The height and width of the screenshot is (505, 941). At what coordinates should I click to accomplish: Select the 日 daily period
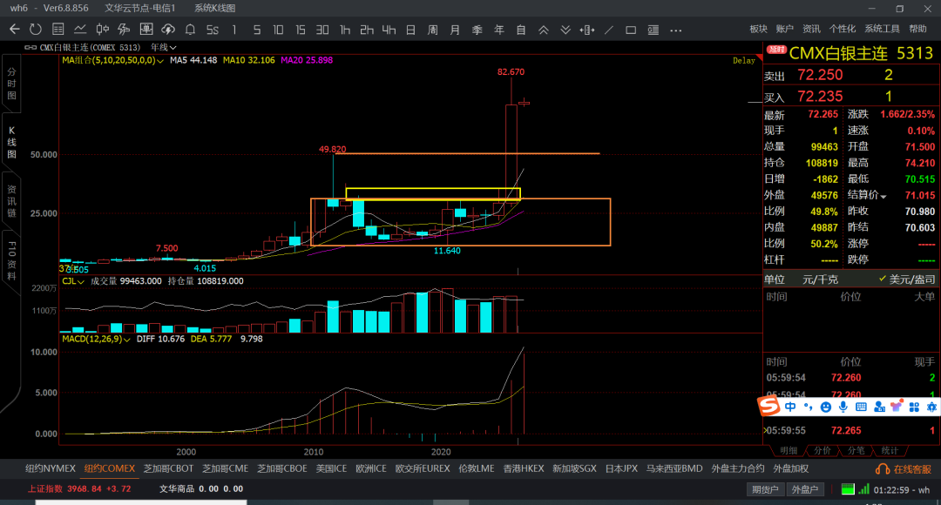pyautogui.click(x=410, y=30)
